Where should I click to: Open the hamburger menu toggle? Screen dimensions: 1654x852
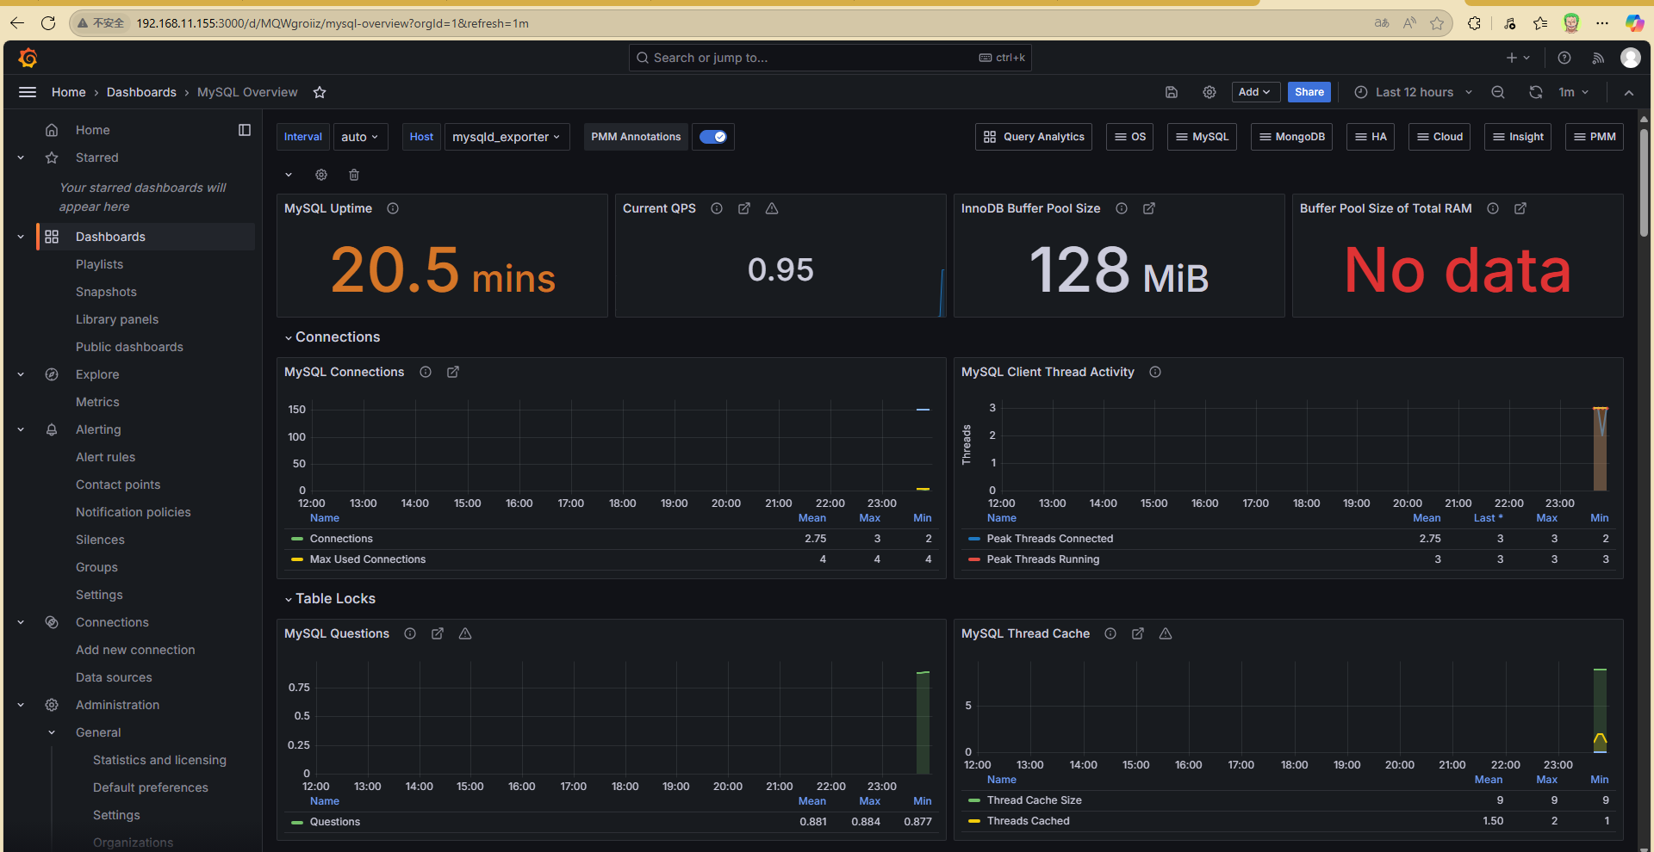coord(28,92)
